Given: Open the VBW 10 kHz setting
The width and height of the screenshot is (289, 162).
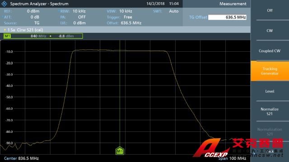Looking at the screenshot, I should pyautogui.click(x=119, y=11).
